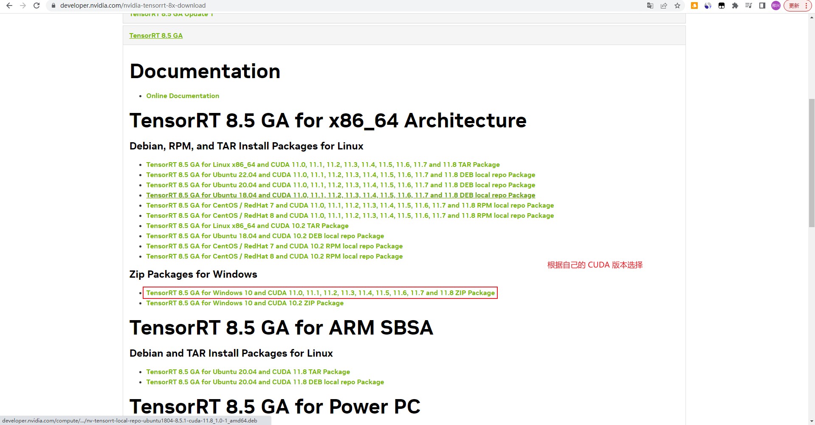The image size is (815, 425).
Task: Click the browser forward arrow
Action: [23, 6]
